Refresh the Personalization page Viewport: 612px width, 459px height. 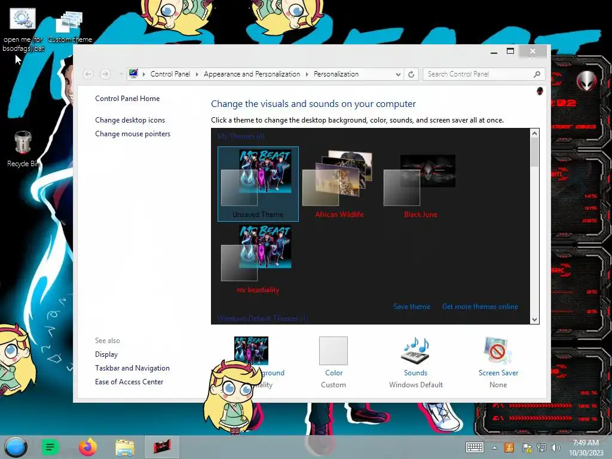411,74
